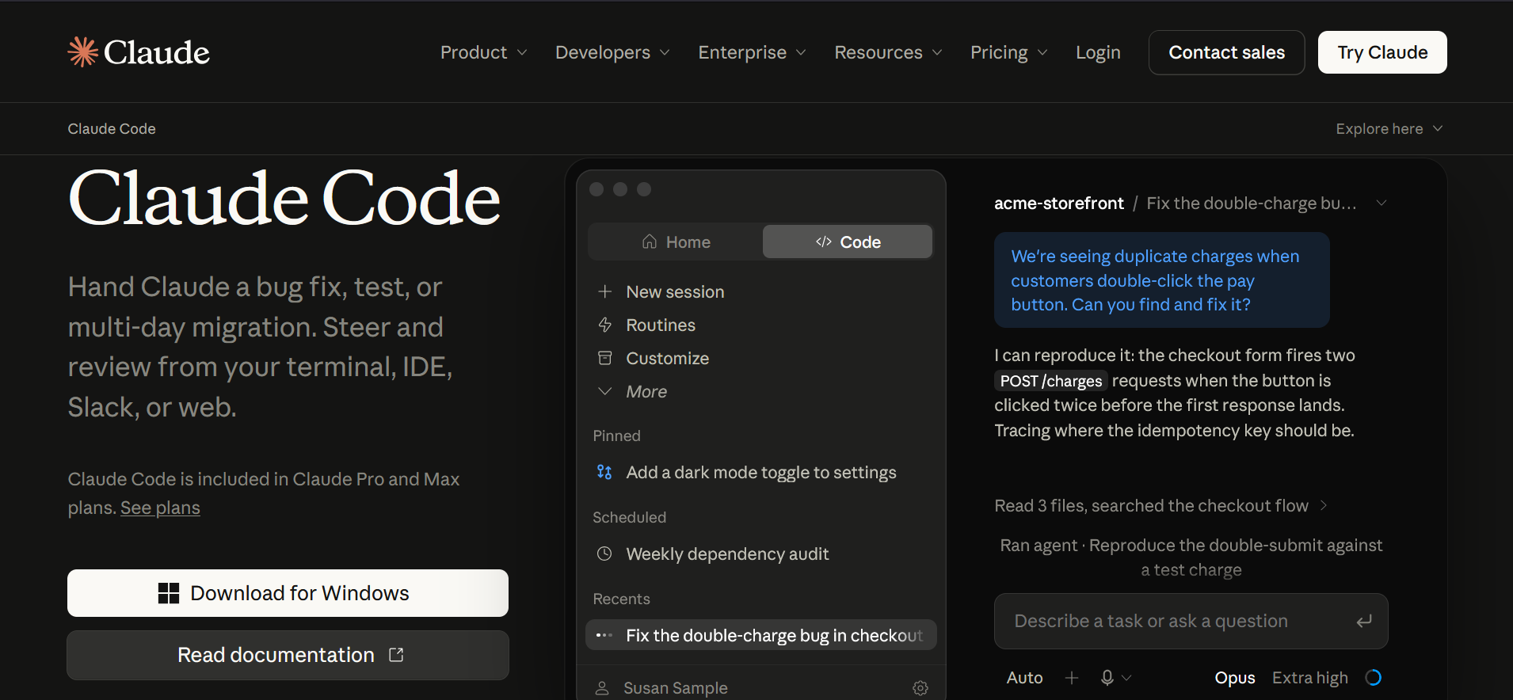Click the enter arrow in the task input
Screen dimensions: 1513x700
coord(1364,622)
